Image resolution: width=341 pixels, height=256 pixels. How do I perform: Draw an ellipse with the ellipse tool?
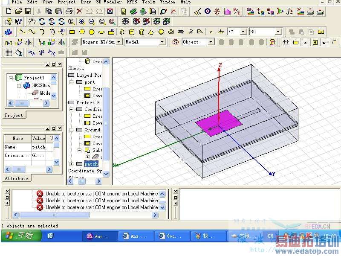101,32
